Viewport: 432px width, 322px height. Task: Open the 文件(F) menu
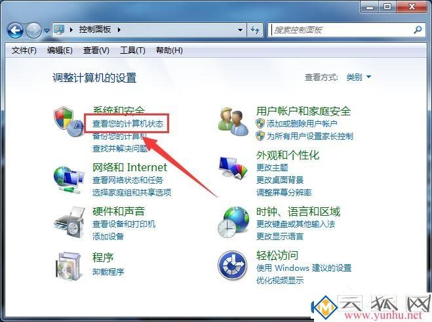[x=24, y=50]
